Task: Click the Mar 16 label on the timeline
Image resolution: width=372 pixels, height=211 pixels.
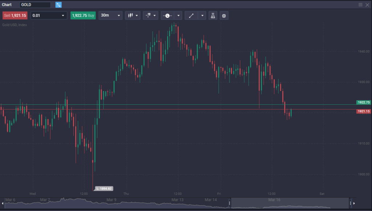Action: pos(274,199)
